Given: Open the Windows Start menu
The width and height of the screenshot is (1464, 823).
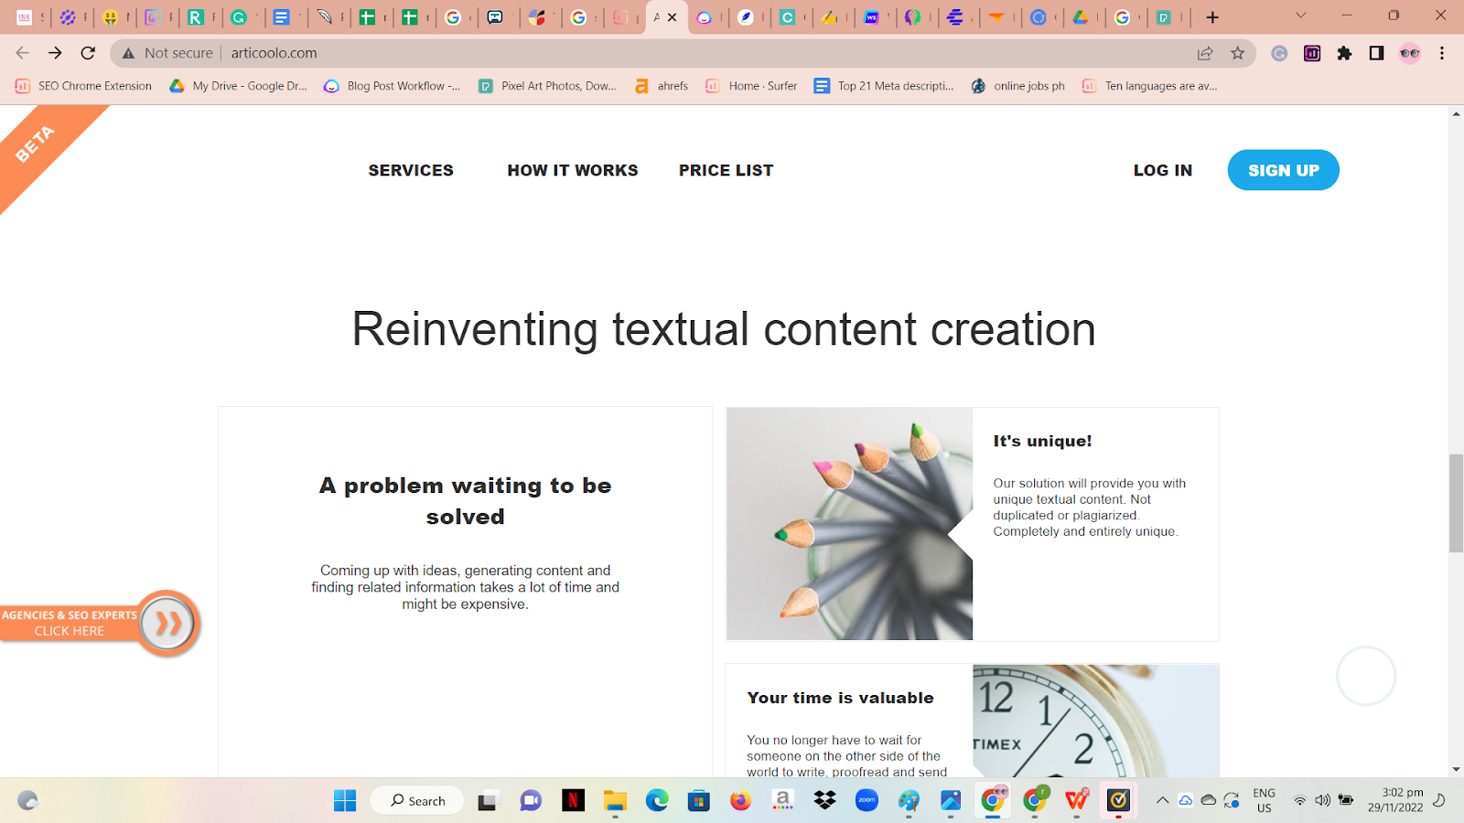Looking at the screenshot, I should (345, 801).
